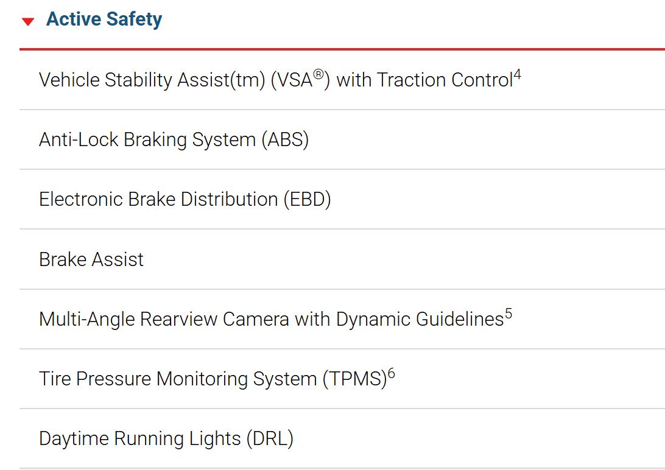The width and height of the screenshot is (665, 470).
Task: Click the registered trademark symbol after VSA
Action: [x=318, y=75]
